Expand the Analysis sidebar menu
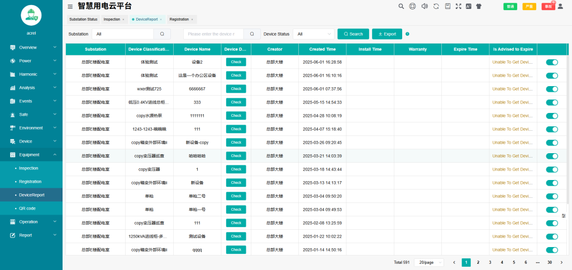The width and height of the screenshot is (572, 270). [x=31, y=88]
